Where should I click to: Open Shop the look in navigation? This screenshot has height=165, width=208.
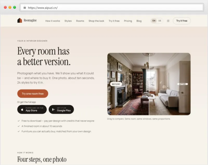(96, 21)
